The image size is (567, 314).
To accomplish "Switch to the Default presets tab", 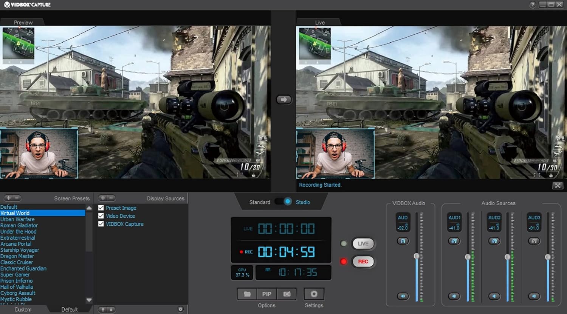I will (70, 309).
